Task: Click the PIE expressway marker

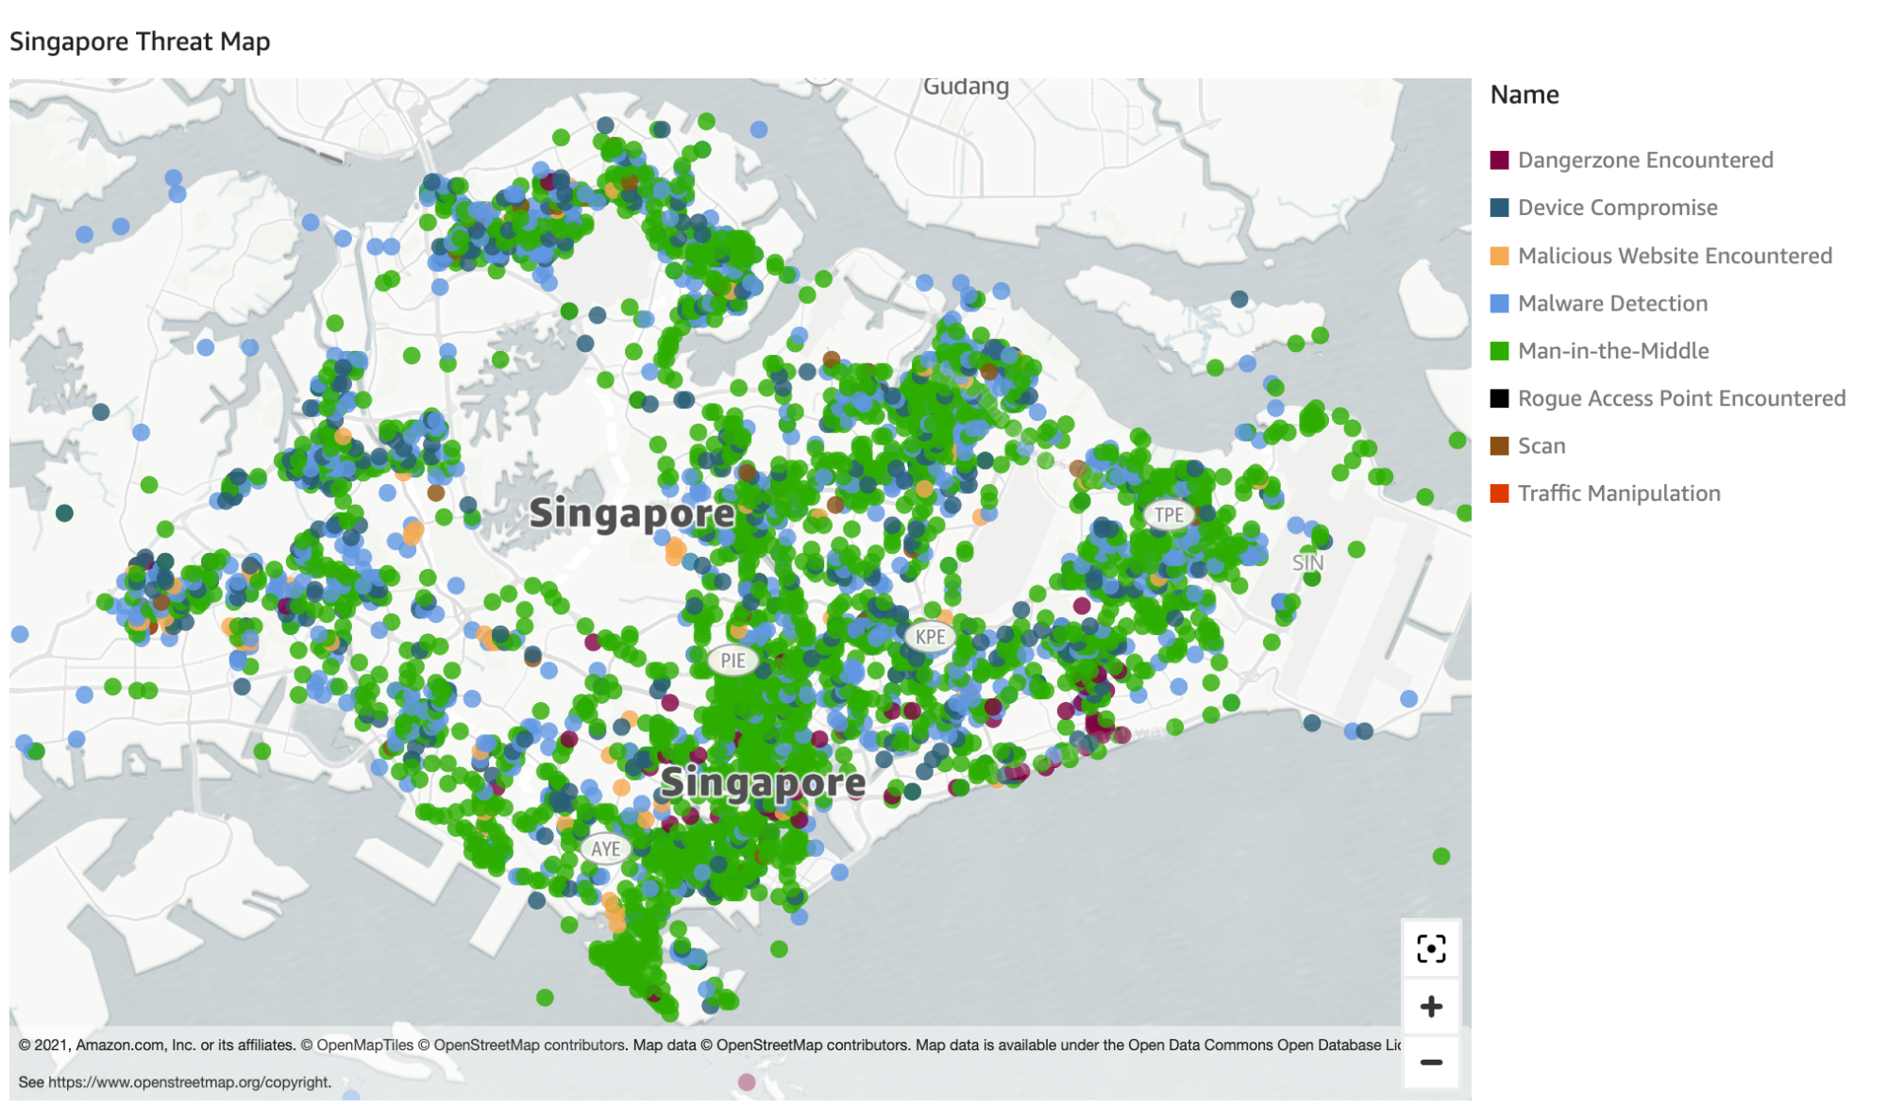Action: coord(733,661)
